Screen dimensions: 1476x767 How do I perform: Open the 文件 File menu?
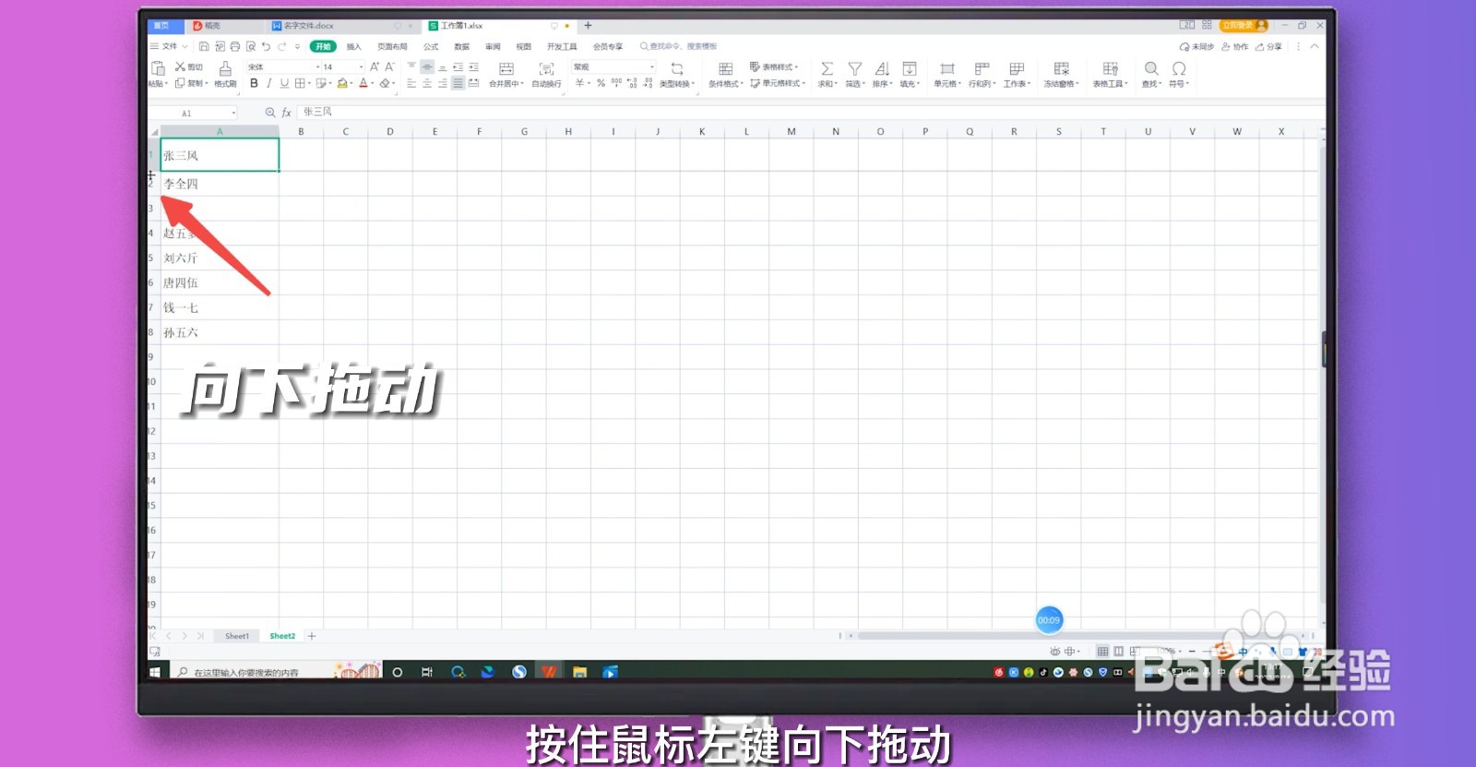coord(170,46)
